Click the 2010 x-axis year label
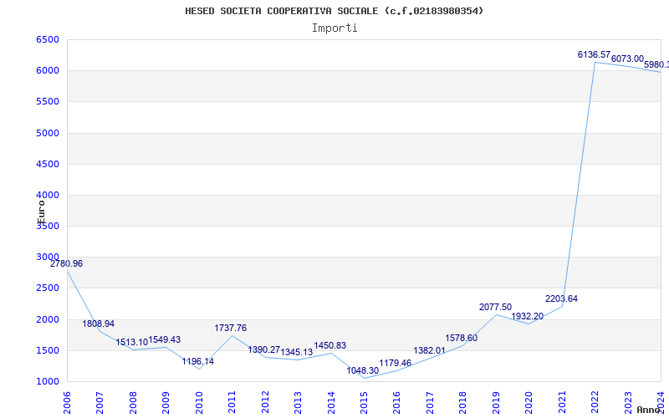The width and height of the screenshot is (669, 418). point(199,402)
